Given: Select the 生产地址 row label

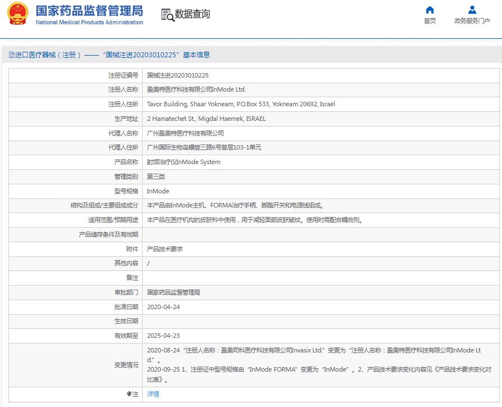Looking at the screenshot, I should pyautogui.click(x=126, y=119).
